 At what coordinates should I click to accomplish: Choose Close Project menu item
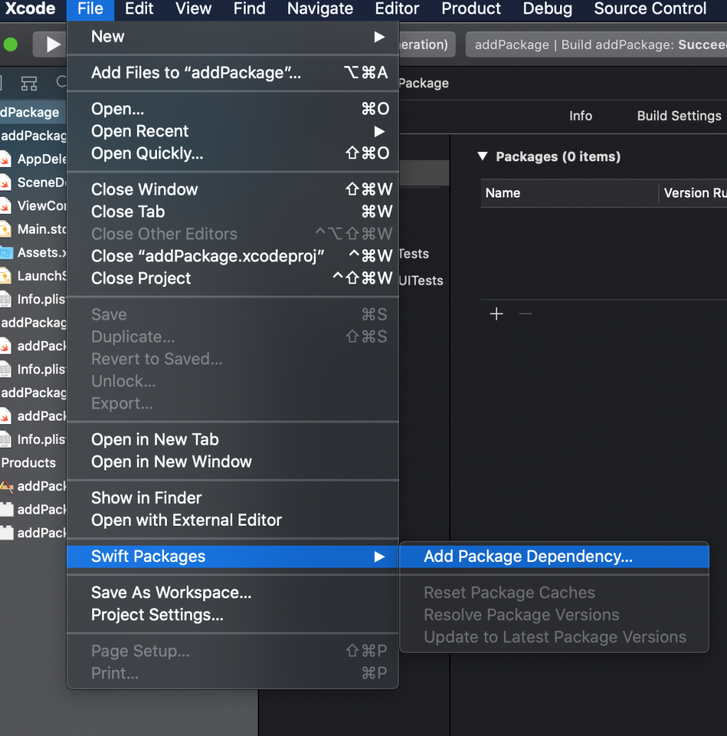(x=233, y=278)
